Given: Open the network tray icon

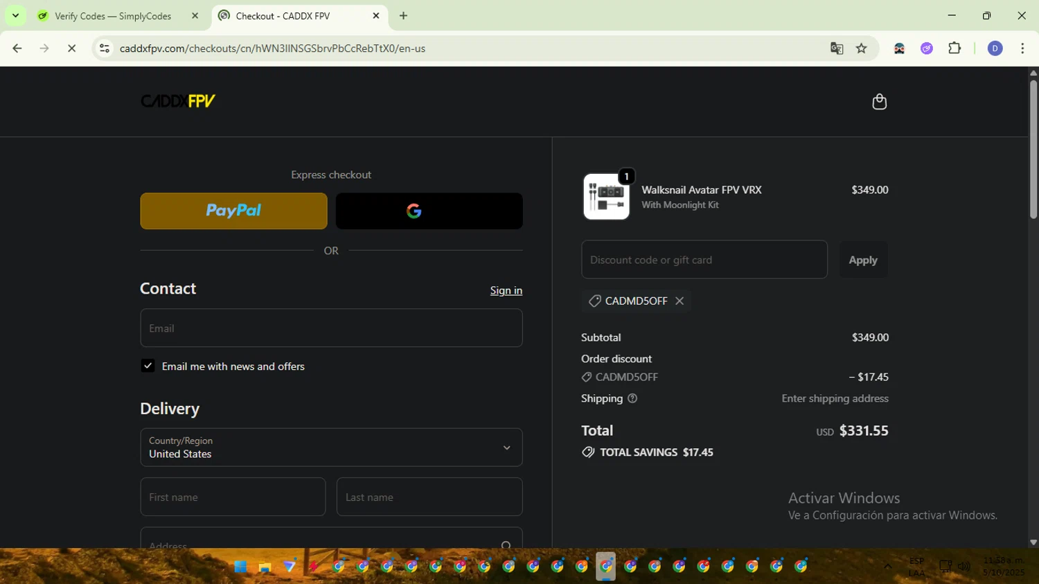Looking at the screenshot, I should (x=945, y=567).
